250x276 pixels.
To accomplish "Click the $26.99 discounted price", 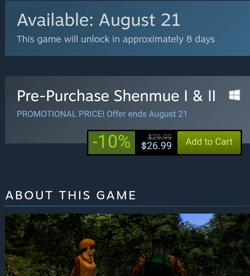I will pos(156,146).
